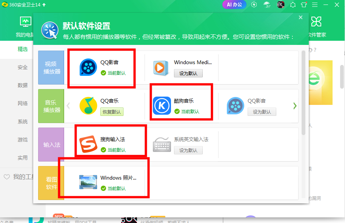Click the umbrella icon in title bar
The image size is (345, 223).
pyautogui.click(x=267, y=5)
